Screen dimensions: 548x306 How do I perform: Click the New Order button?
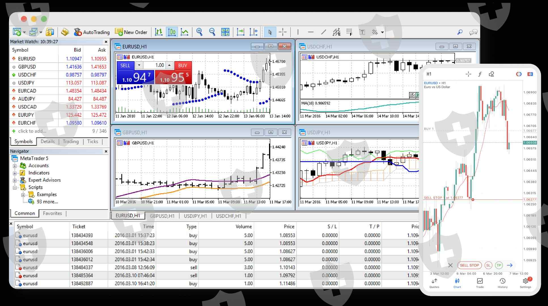(x=131, y=32)
